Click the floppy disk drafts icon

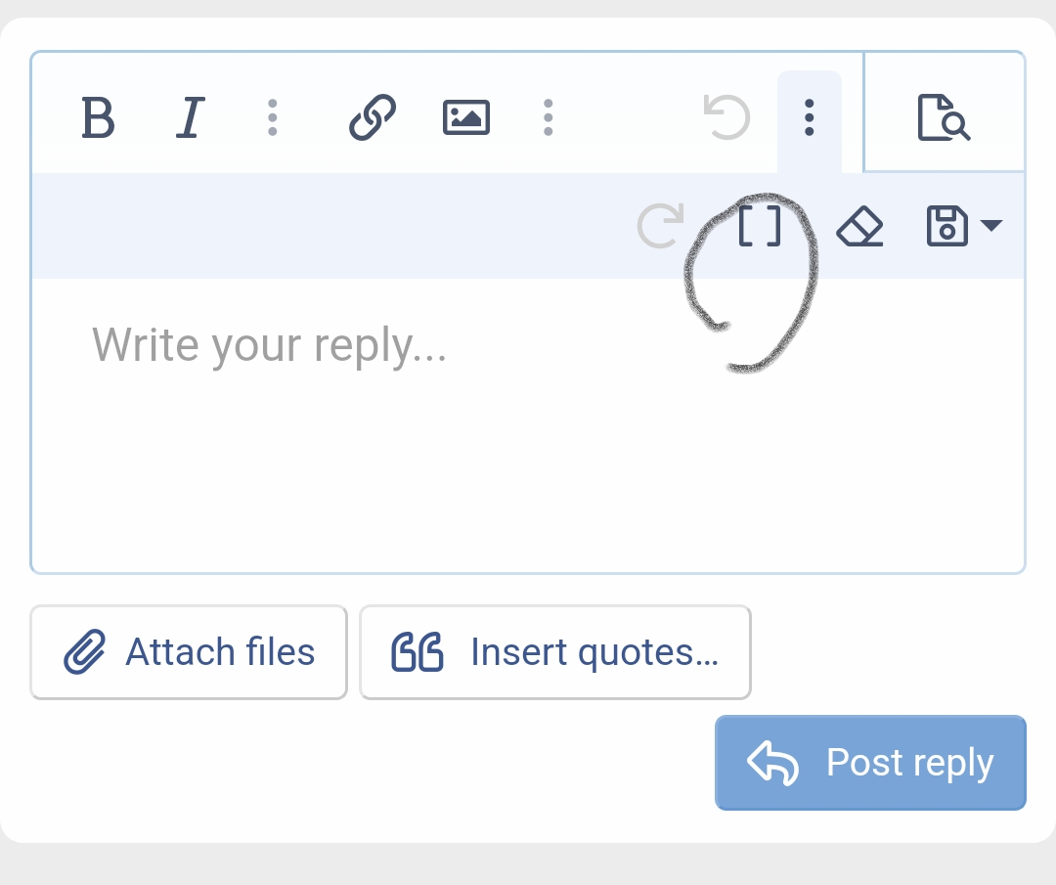pos(946,226)
